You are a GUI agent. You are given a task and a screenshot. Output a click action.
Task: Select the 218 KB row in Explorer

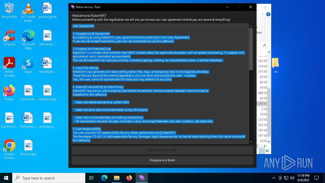(262, 120)
